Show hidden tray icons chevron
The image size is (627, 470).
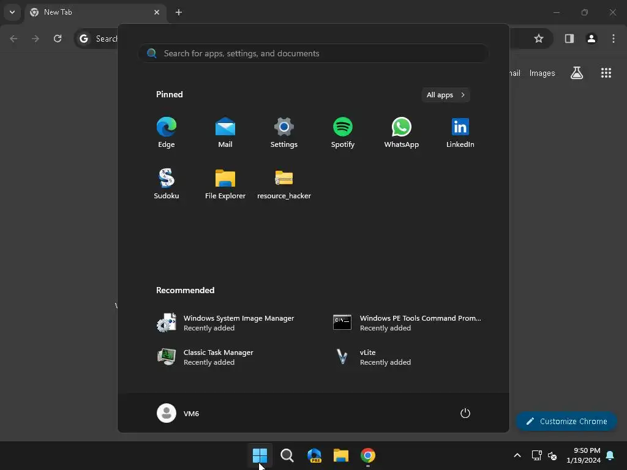pyautogui.click(x=517, y=455)
